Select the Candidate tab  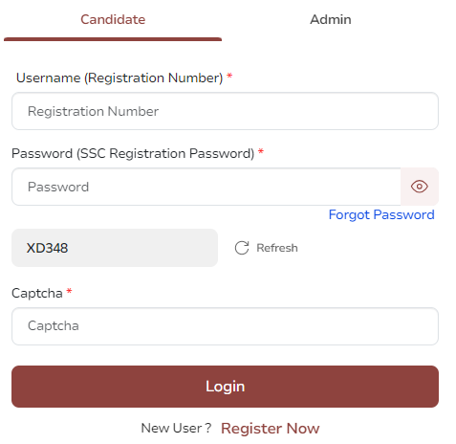[x=113, y=19]
